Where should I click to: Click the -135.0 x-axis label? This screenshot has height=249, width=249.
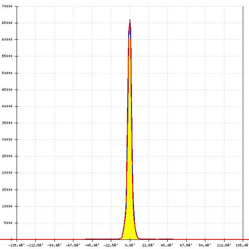(16, 245)
